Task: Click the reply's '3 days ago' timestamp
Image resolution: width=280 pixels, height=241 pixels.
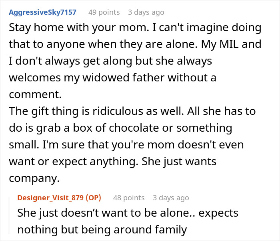Action: tap(170, 198)
